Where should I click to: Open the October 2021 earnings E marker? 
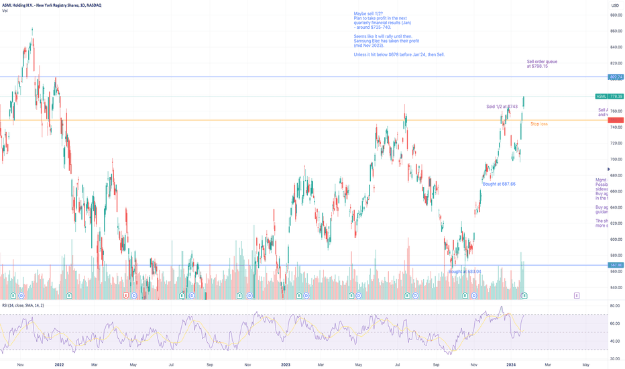[13, 296]
